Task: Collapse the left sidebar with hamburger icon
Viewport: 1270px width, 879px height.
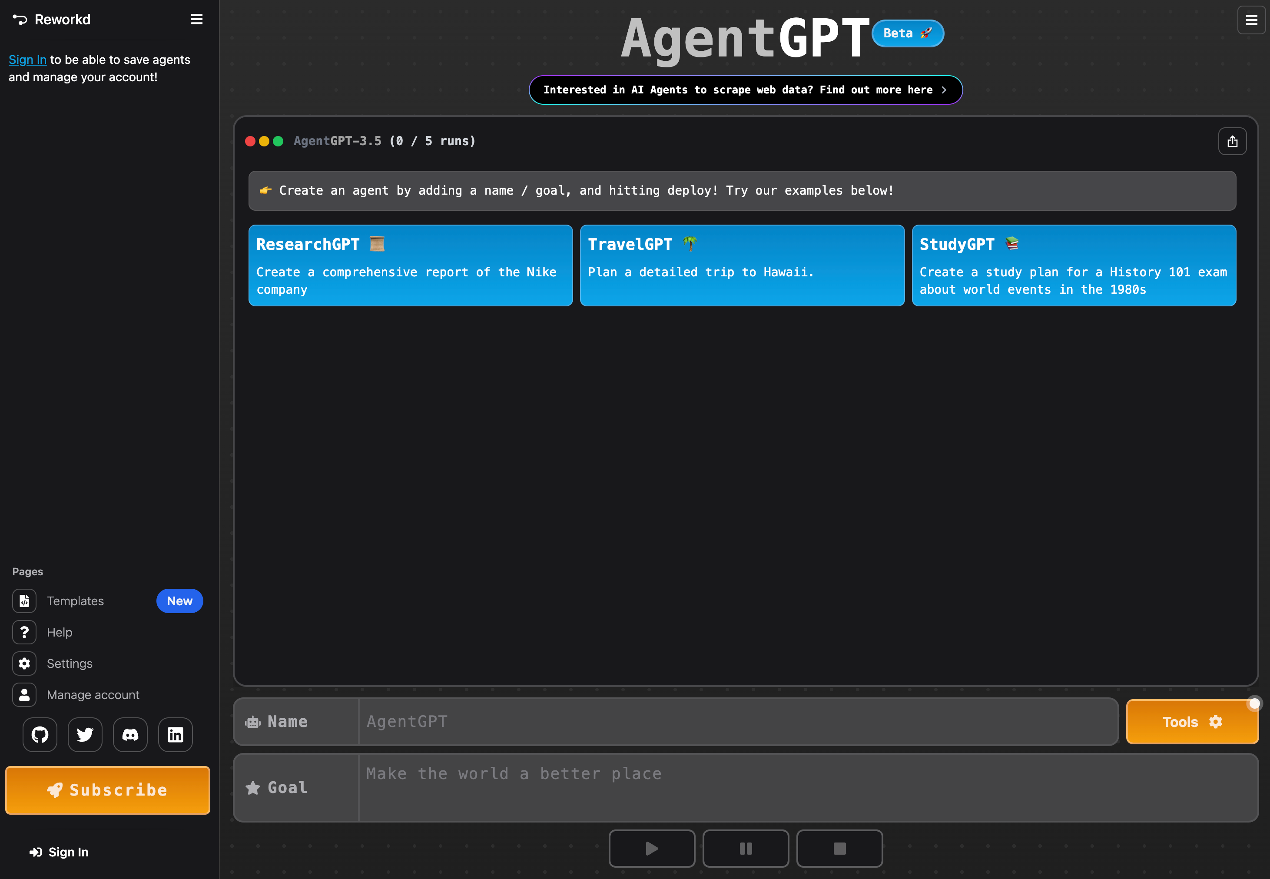Action: click(197, 20)
